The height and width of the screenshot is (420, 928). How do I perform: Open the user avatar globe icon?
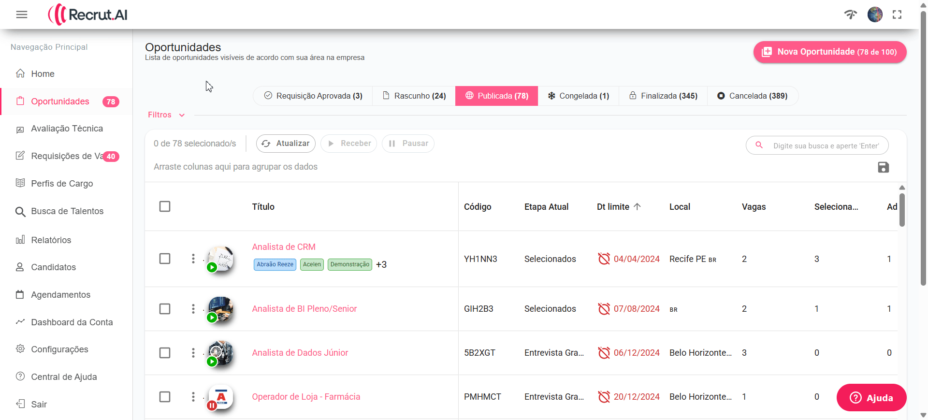875,14
